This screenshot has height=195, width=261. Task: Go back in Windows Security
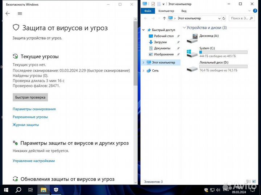click(8, 13)
